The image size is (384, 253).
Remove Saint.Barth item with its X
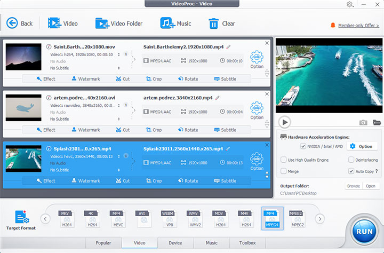pos(267,43)
